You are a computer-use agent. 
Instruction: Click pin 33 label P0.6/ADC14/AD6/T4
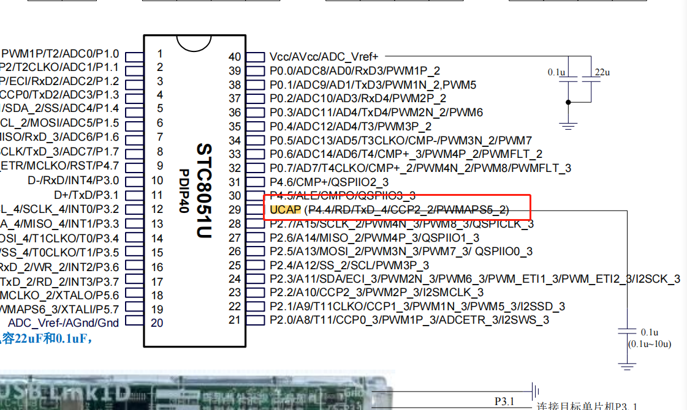point(406,154)
